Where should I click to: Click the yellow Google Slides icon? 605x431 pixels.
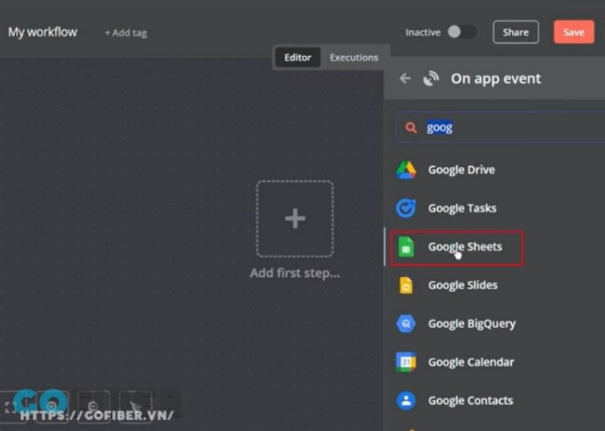point(406,285)
